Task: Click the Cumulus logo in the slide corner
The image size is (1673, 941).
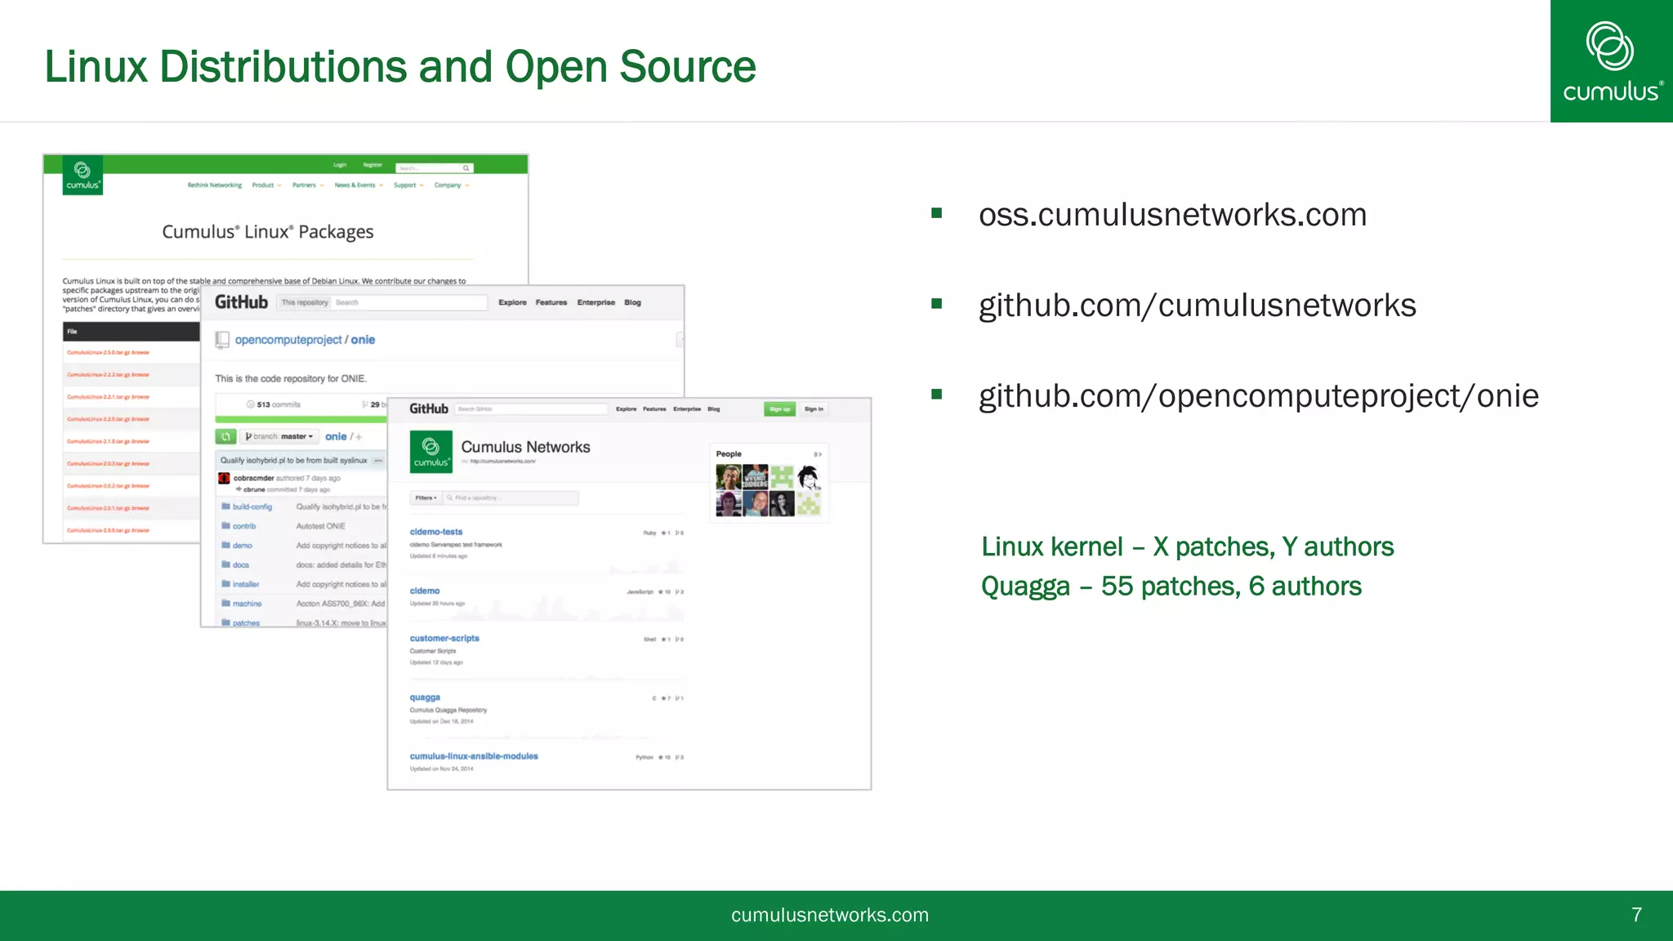Action: coord(1611,61)
